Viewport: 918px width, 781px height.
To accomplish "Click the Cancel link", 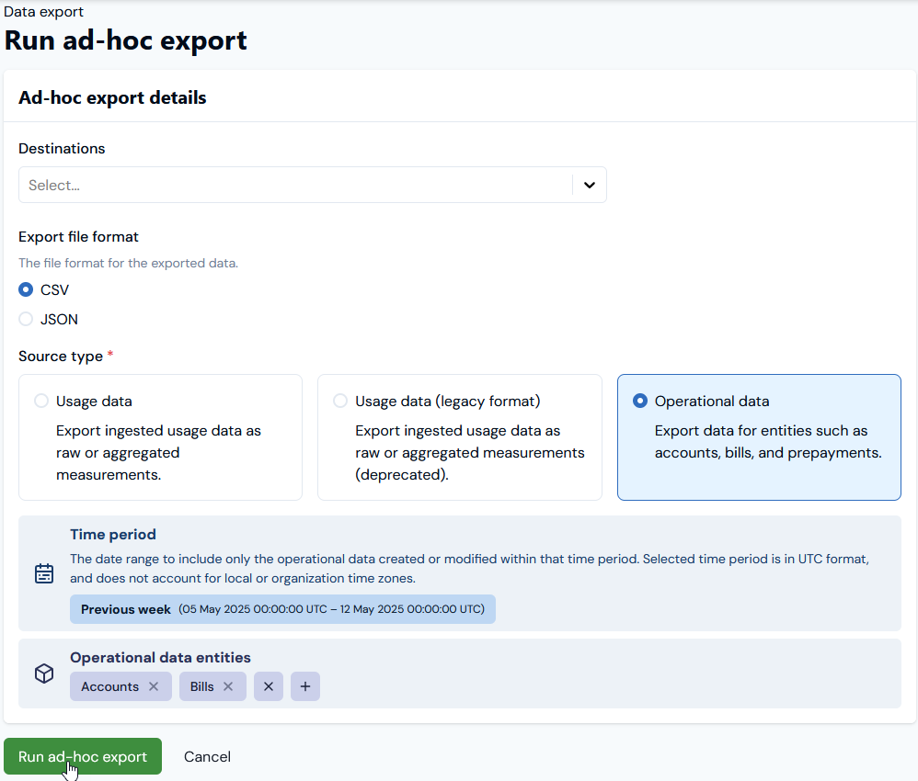I will coord(207,756).
